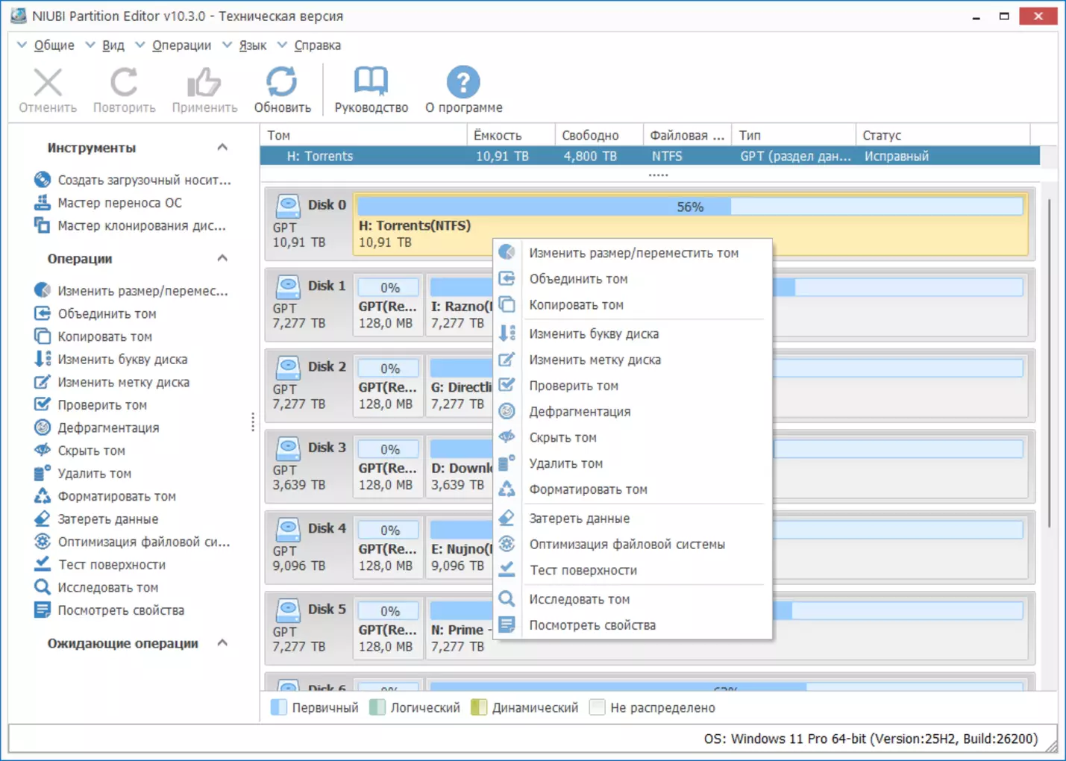Click the Обновить refresh toolbar icon
The width and height of the screenshot is (1066, 761).
(282, 83)
